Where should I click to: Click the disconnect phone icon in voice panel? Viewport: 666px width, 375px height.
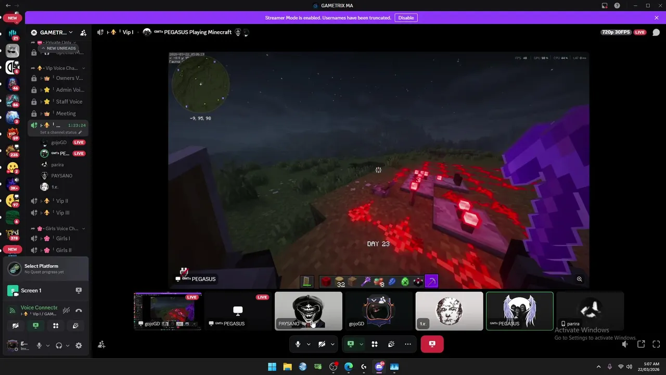(x=79, y=310)
